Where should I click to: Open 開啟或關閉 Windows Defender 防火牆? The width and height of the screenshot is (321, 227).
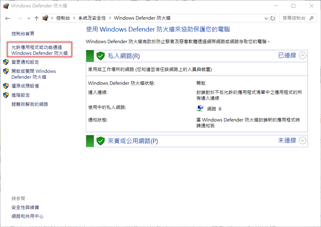(x=34, y=74)
